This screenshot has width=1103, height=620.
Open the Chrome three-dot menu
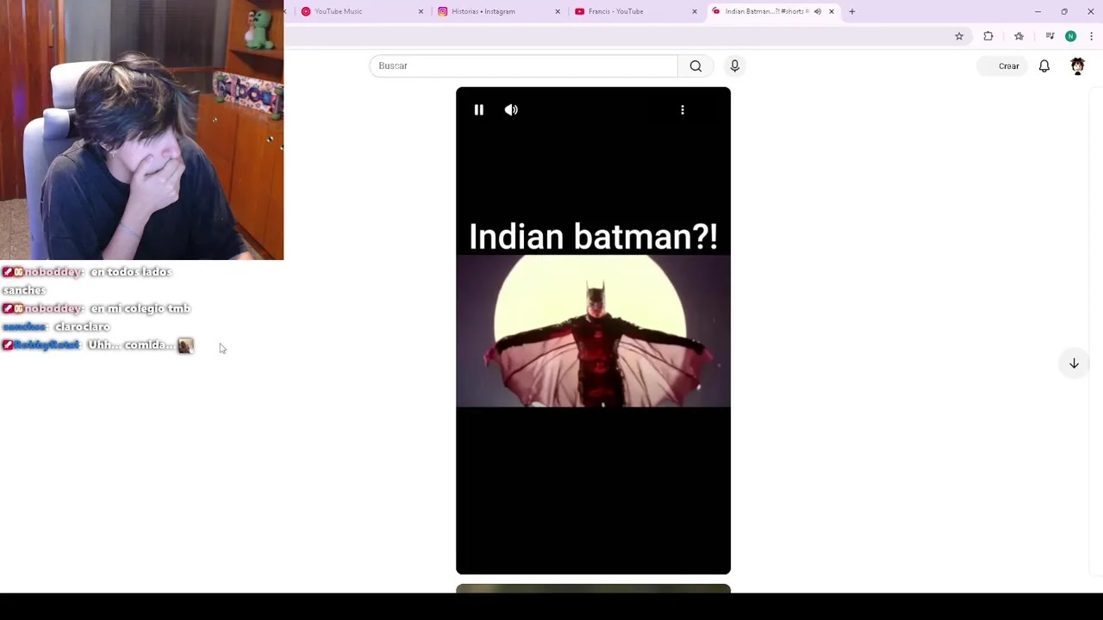[x=1091, y=36]
